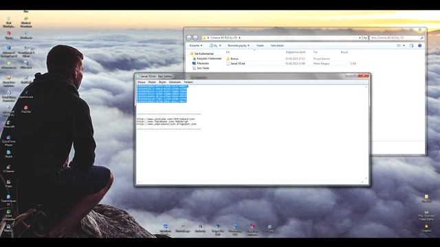Open the Fraps desktop icon

click(9, 184)
